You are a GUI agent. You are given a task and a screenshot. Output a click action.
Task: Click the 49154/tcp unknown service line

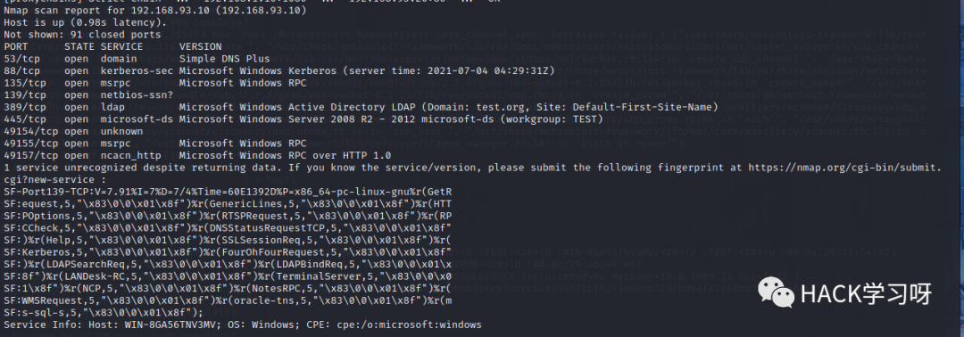pos(73,131)
